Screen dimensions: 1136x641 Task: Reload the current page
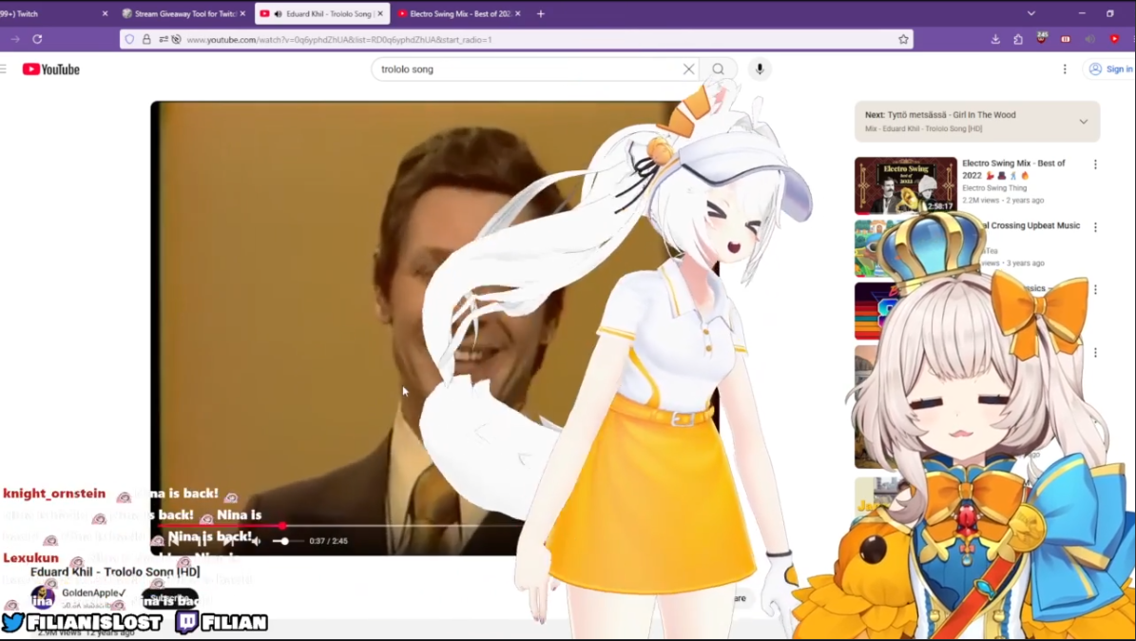(x=38, y=39)
